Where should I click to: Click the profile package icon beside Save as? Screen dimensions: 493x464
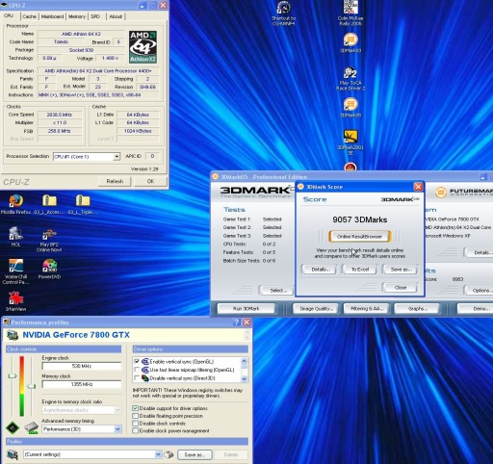[169, 454]
